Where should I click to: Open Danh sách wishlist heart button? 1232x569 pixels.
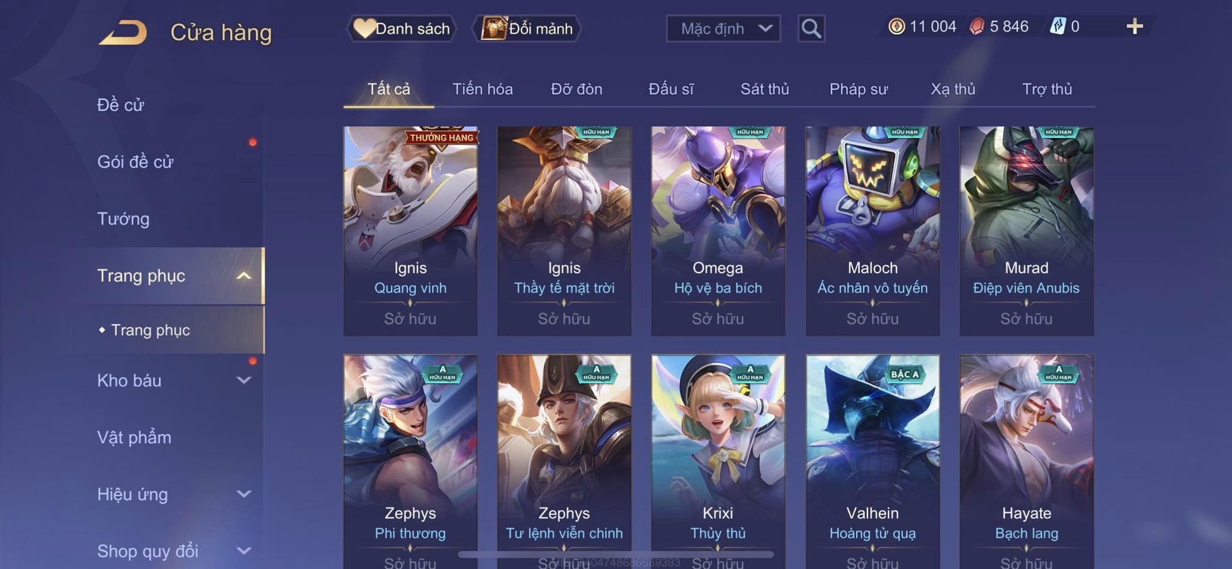tap(401, 28)
